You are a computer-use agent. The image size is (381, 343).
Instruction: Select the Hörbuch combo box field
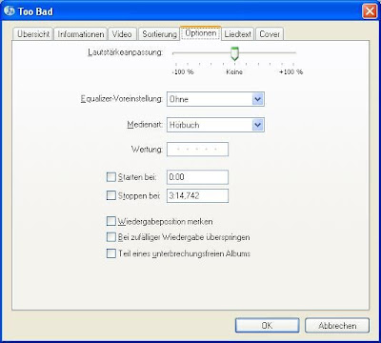click(x=215, y=125)
